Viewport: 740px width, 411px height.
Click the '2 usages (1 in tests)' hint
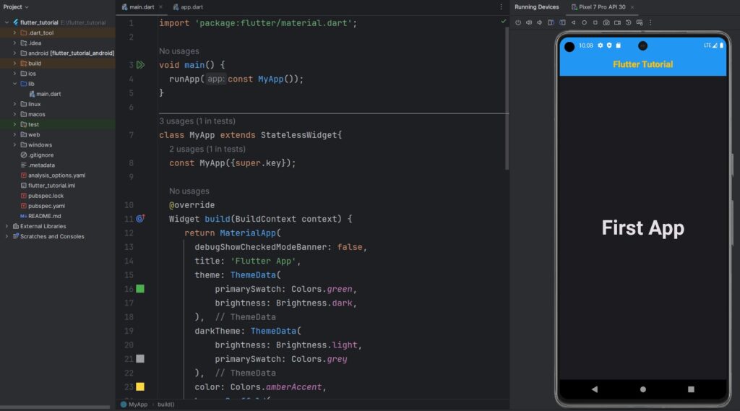207,149
